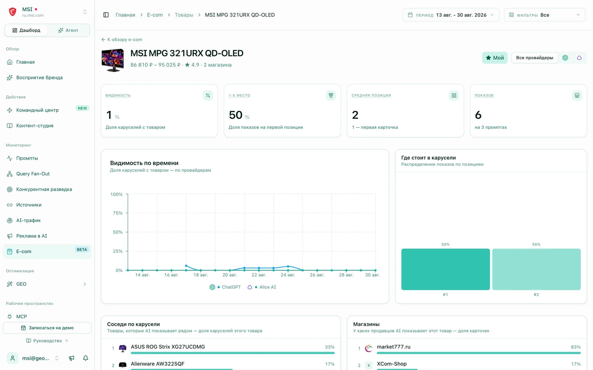Expand the MSI workspace switcher
Screen dimensions: 593x370
coord(85,12)
